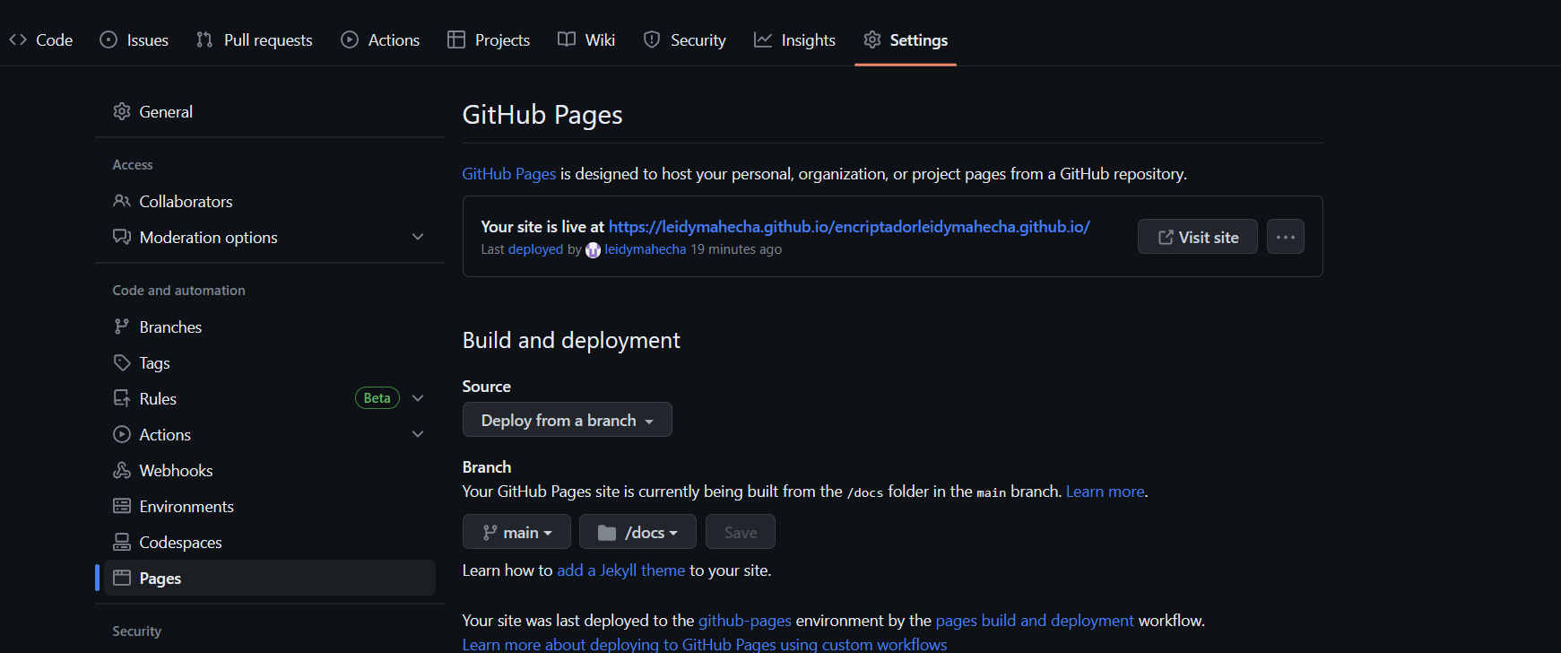Open the Issues tab
This screenshot has width=1561, height=653.
pos(134,40)
